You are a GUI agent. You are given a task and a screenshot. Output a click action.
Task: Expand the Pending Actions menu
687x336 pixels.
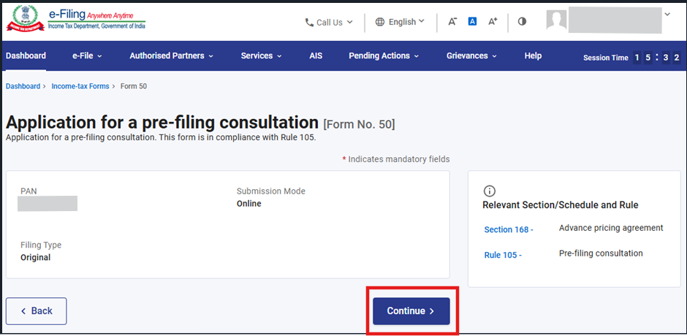pyautogui.click(x=384, y=56)
